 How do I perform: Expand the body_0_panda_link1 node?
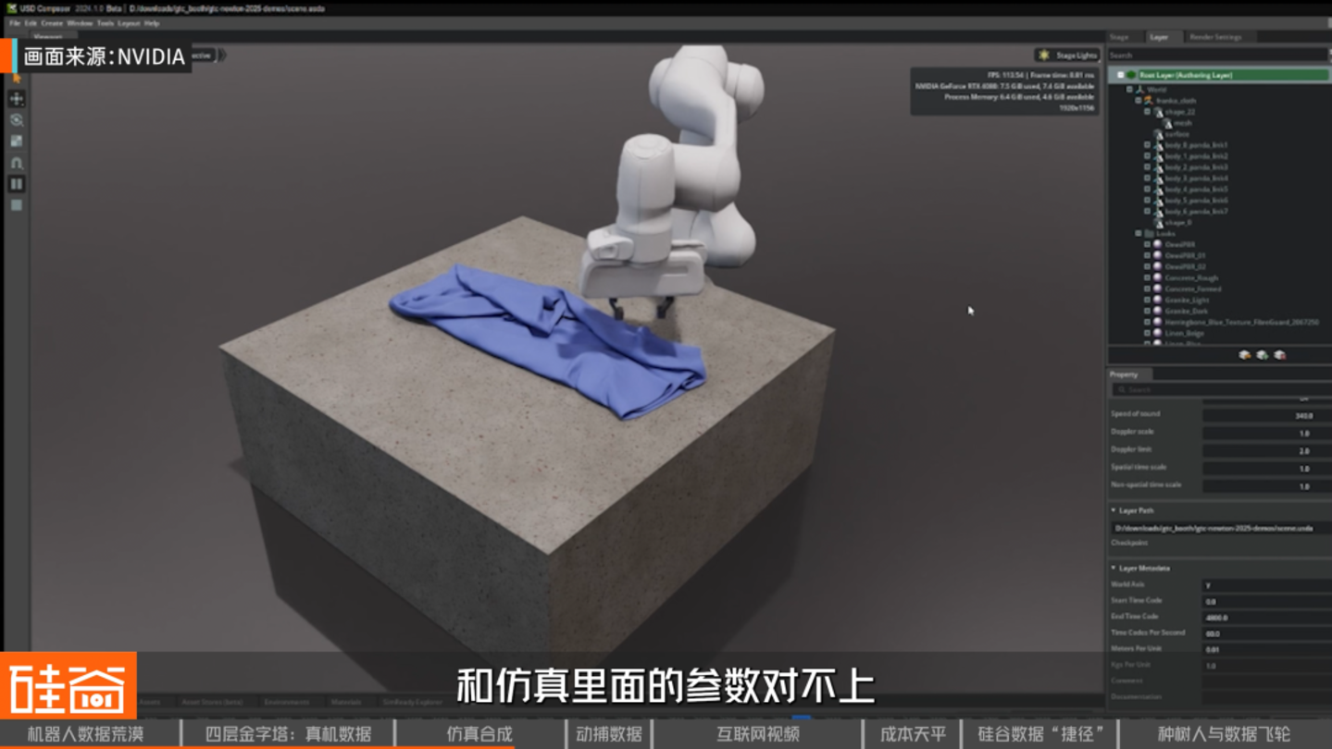pos(1148,145)
